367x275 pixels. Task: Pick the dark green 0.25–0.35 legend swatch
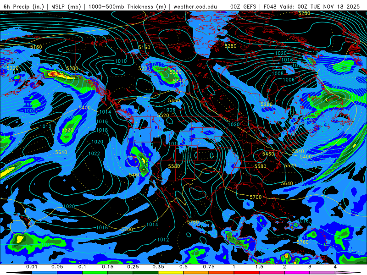point(145,273)
